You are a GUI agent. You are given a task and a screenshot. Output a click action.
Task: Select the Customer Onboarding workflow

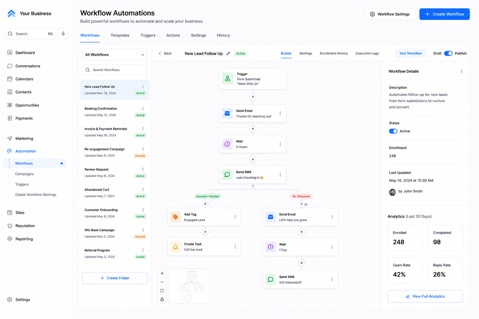[115, 213]
